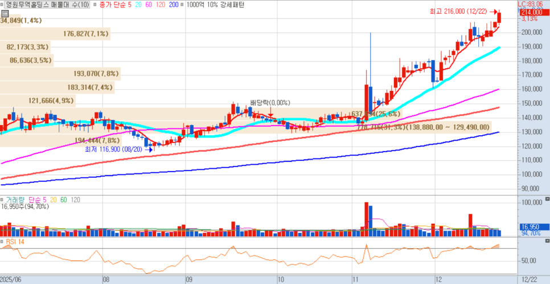Image resolution: width=550 pixels, height=284 pixels.
Task: Click the 193,070(7.8%) volume profile bar
Action: 61,74
